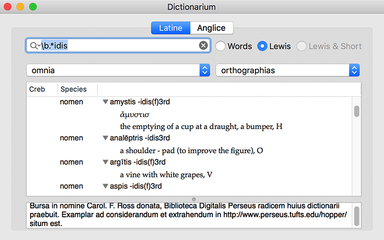Click the Species column header

pyautogui.click(x=77, y=89)
